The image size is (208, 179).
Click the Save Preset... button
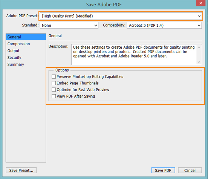coord(21,170)
